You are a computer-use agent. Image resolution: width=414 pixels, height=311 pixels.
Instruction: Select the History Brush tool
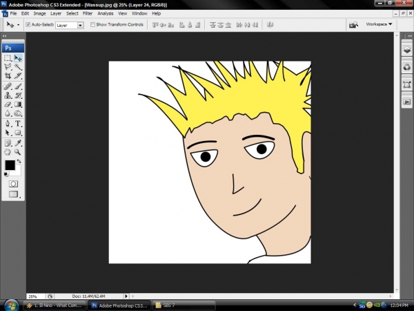pos(18,95)
